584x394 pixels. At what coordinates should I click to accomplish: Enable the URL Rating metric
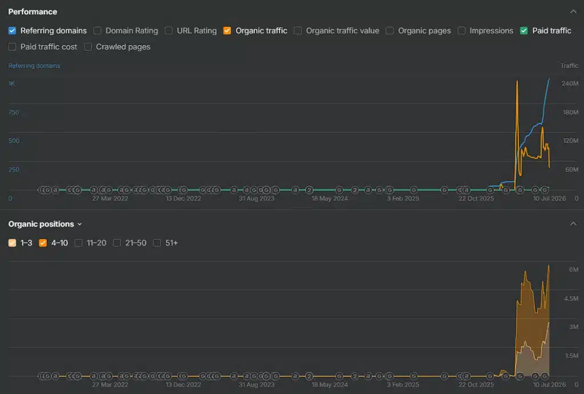(x=169, y=31)
